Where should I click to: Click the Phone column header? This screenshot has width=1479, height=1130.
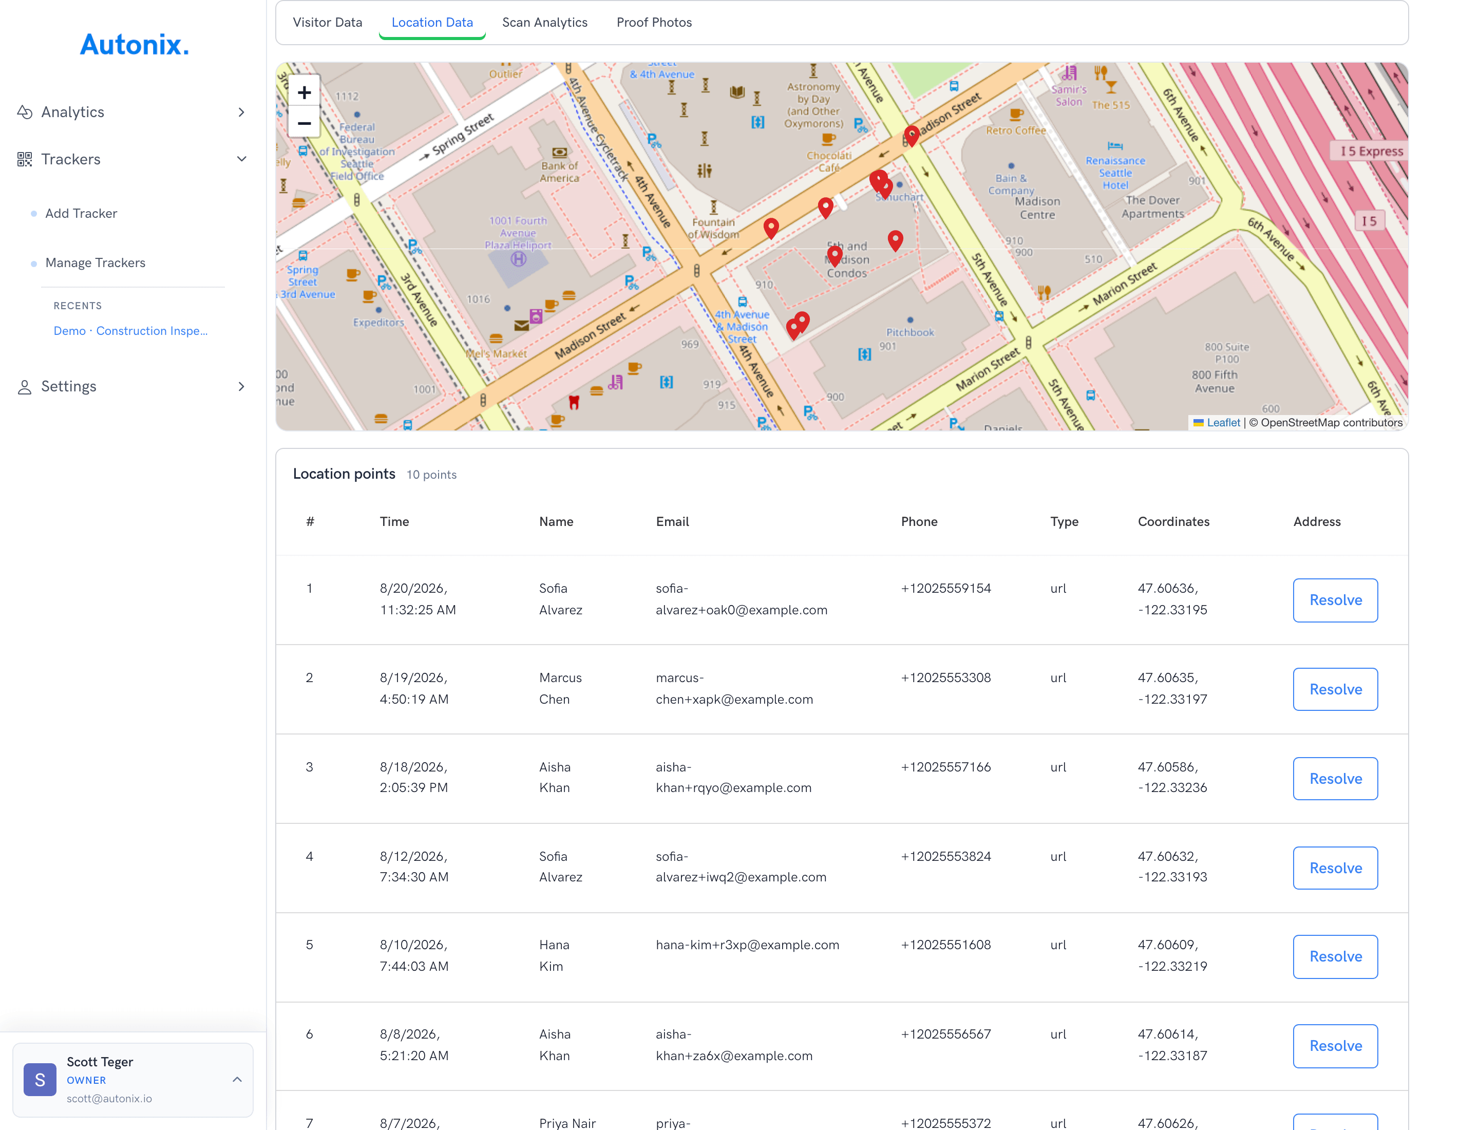[919, 522]
